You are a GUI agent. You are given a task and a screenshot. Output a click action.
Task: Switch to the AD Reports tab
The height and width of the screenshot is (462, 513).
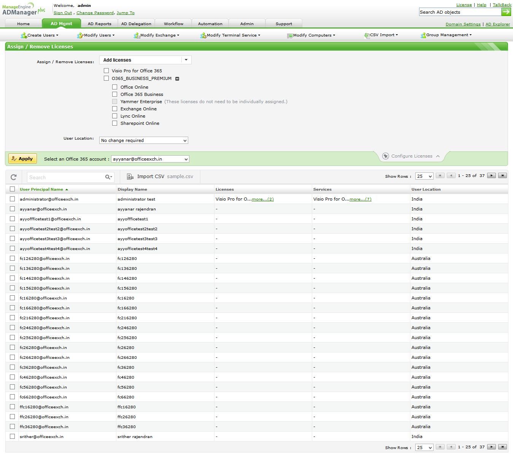click(99, 24)
